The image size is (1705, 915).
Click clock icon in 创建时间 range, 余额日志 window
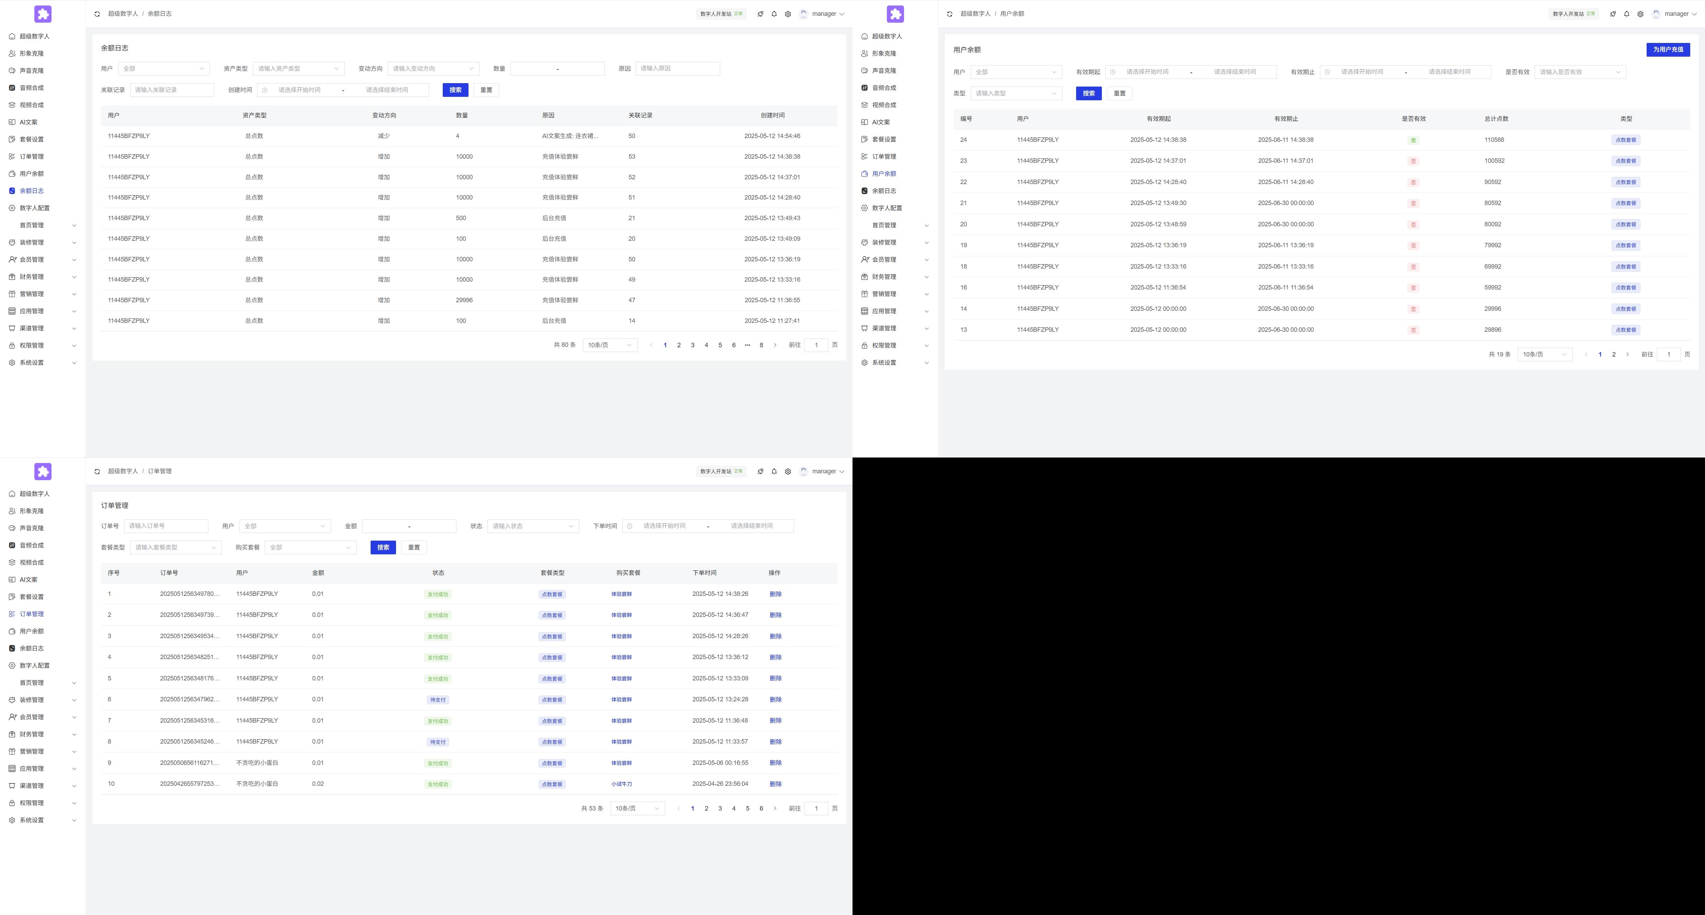pyautogui.click(x=265, y=90)
